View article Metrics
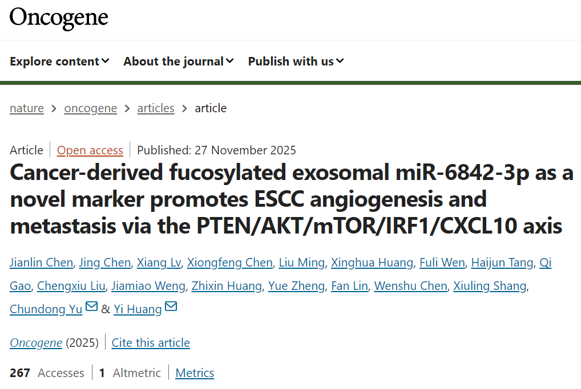The image size is (581, 389). (x=195, y=373)
